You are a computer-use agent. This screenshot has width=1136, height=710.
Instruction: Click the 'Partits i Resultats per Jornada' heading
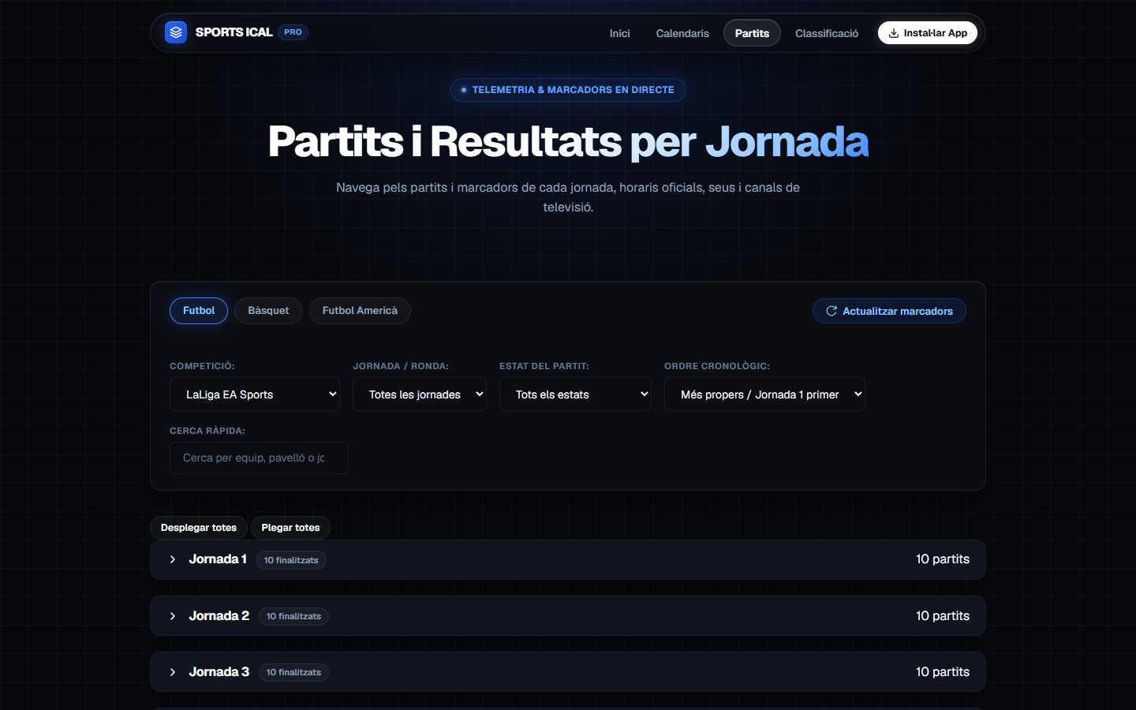pyautogui.click(x=568, y=142)
